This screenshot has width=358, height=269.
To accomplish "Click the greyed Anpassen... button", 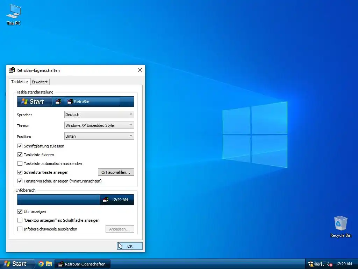I will [120, 229].
